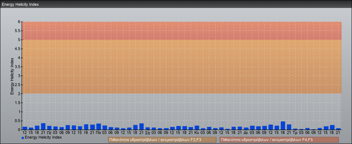Click the y-axis label 3

pos(19,76)
